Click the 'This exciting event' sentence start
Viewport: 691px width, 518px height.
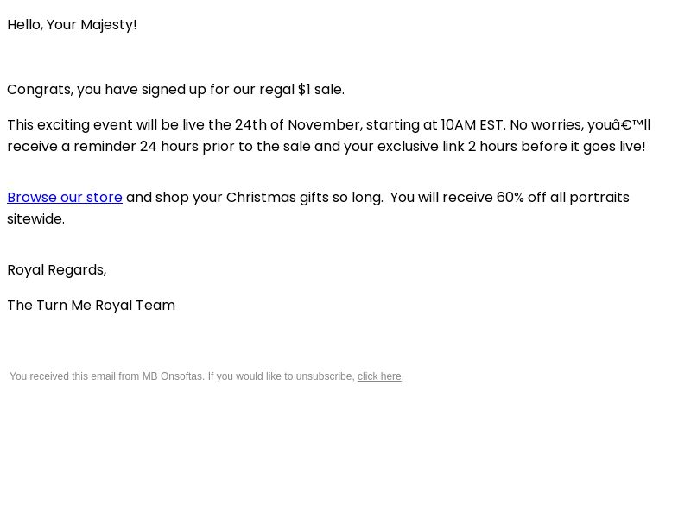48,124
